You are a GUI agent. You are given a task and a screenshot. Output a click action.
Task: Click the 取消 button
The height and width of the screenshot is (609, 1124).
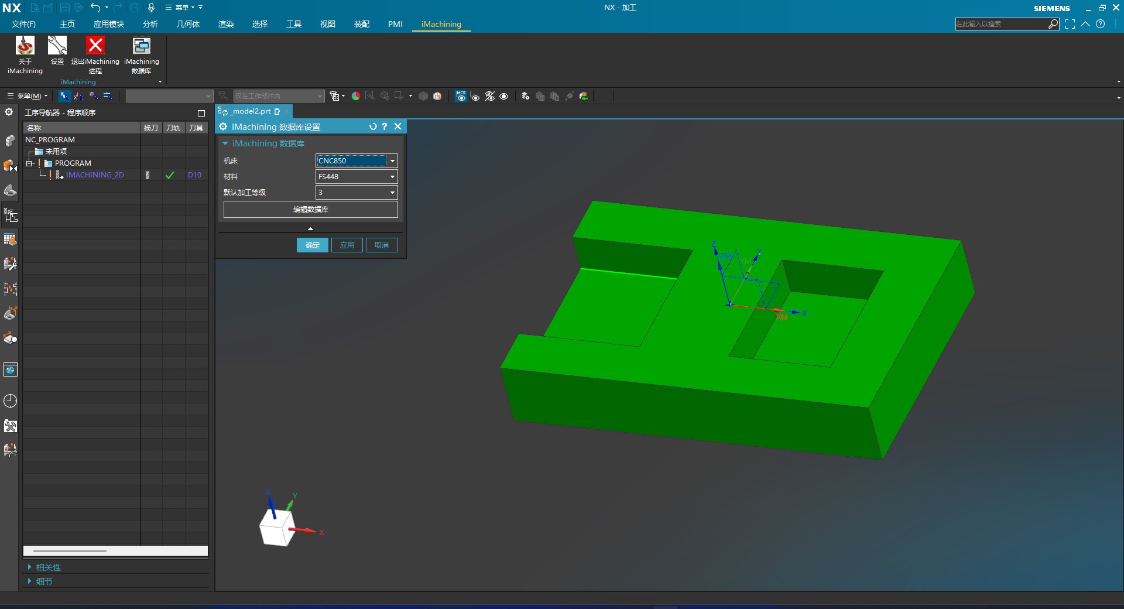382,245
